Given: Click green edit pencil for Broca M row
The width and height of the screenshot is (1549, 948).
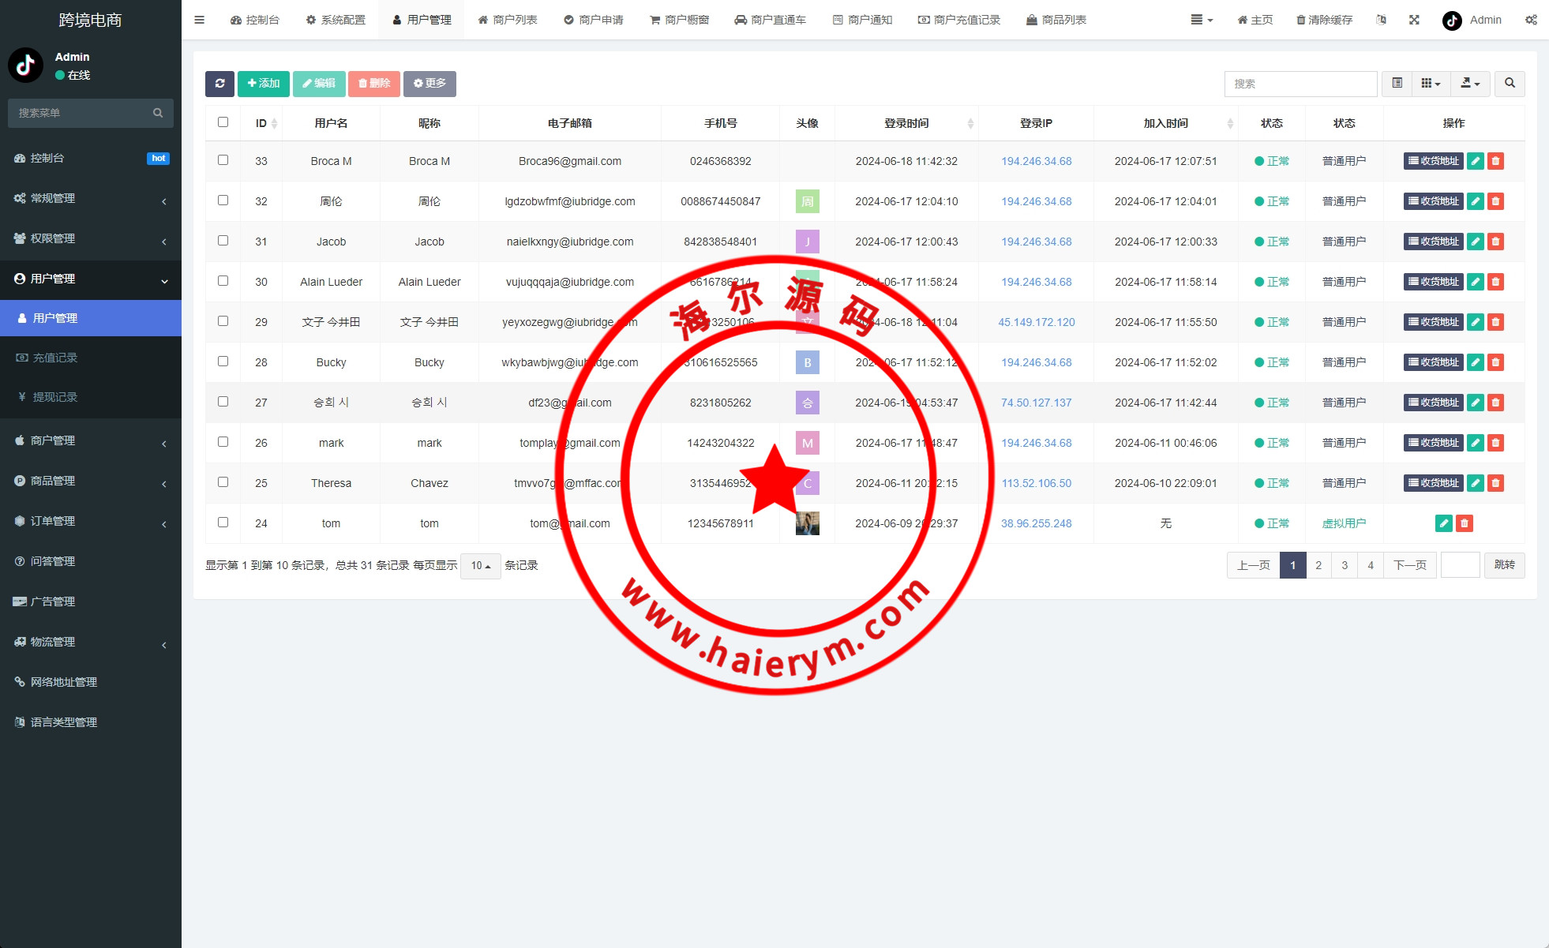Looking at the screenshot, I should click(1475, 161).
